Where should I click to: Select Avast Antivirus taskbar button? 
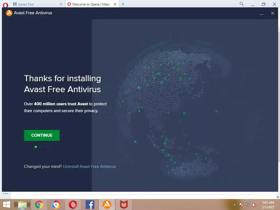tap(107, 205)
